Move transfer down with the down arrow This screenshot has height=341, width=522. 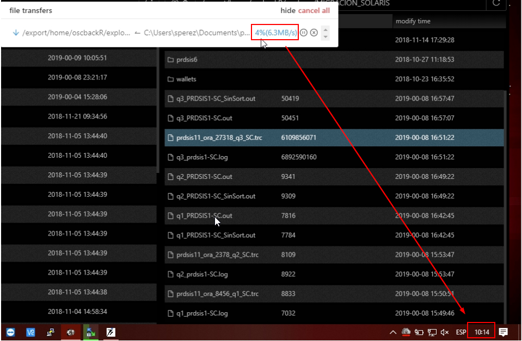tap(326, 36)
